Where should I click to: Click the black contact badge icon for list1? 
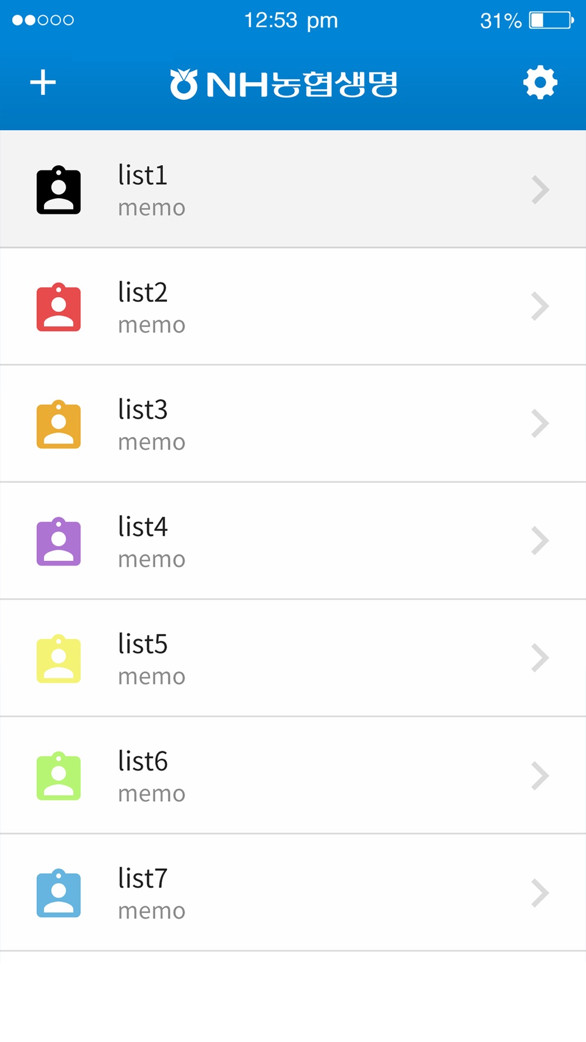(x=59, y=190)
